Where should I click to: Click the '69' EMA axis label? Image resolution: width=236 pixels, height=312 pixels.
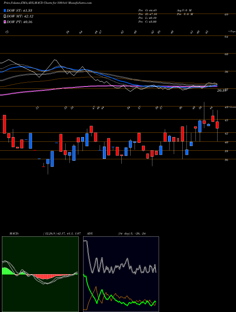[x=226, y=14]
